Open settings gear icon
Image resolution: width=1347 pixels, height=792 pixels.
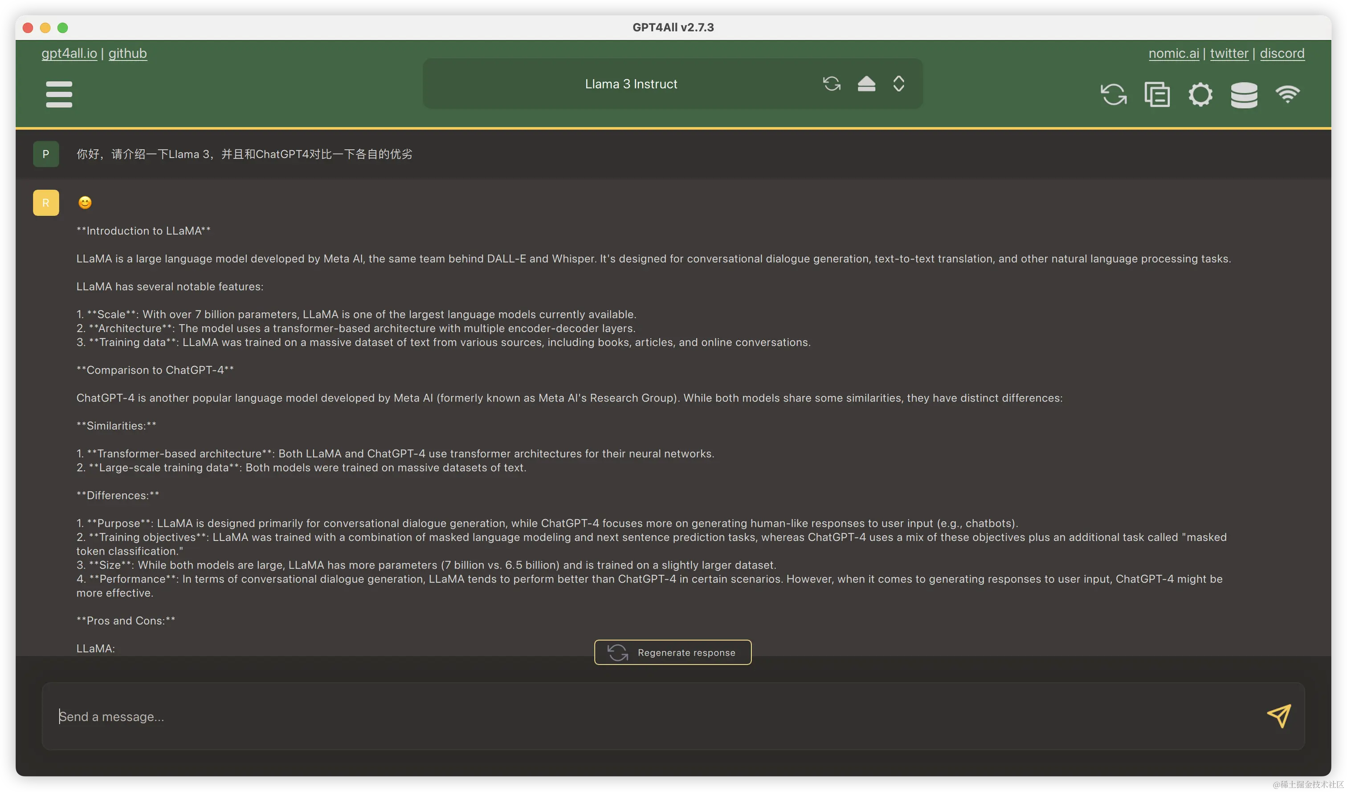point(1200,94)
